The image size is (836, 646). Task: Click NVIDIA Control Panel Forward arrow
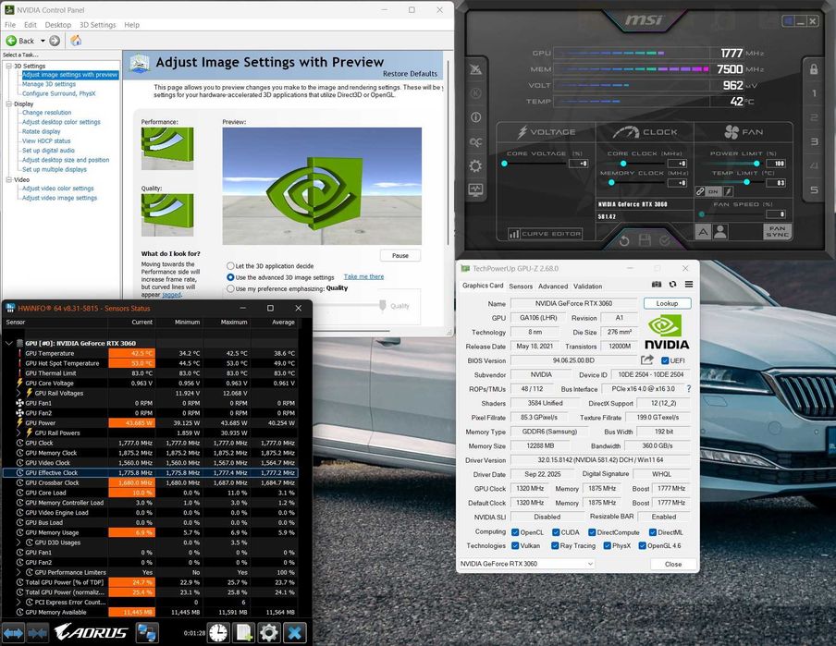55,41
